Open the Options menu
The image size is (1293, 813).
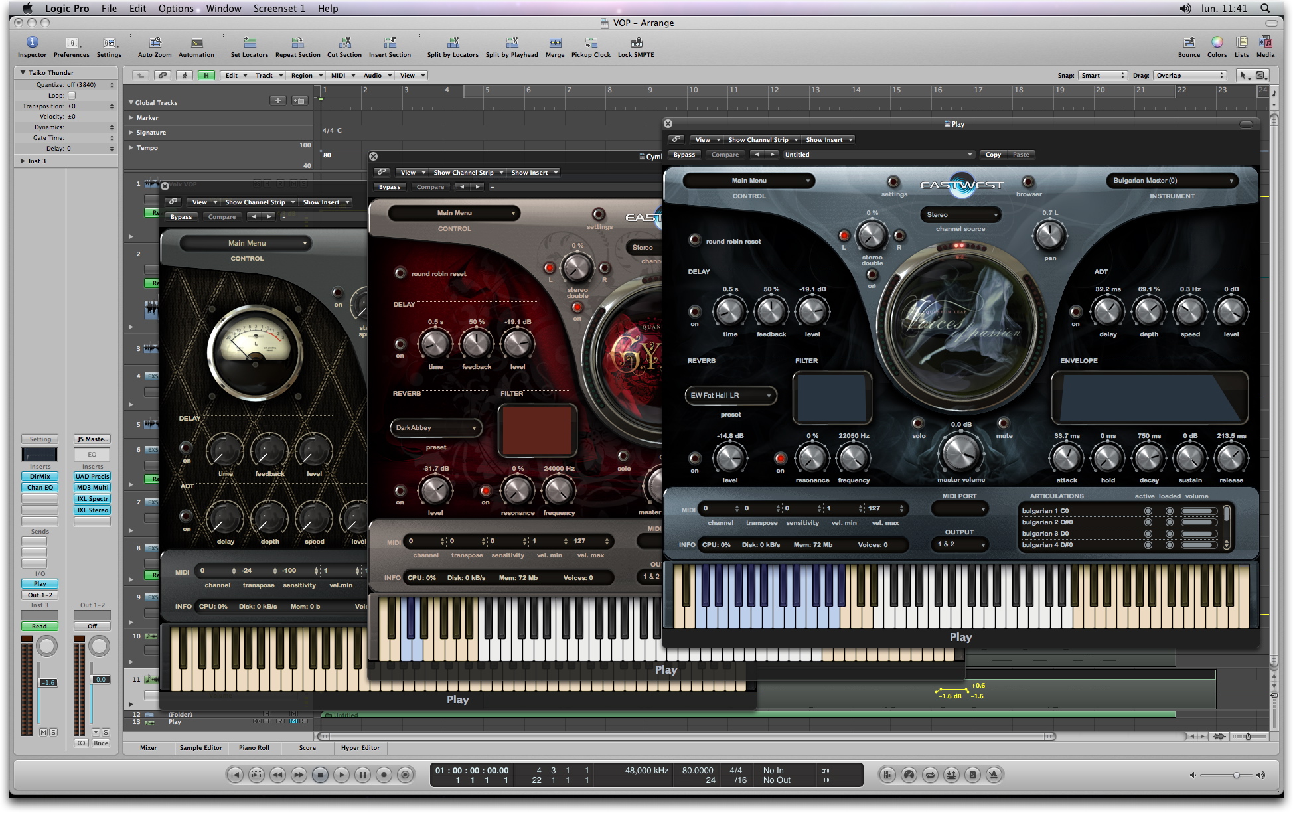point(176,9)
